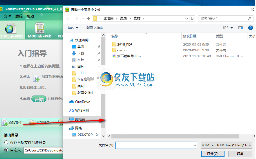This screenshot has height=159, width=256.
Task: Click the search box for 素材
Action: [x=226, y=19]
